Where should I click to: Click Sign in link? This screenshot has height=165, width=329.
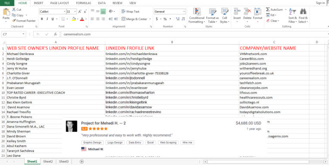tap(320, 3)
